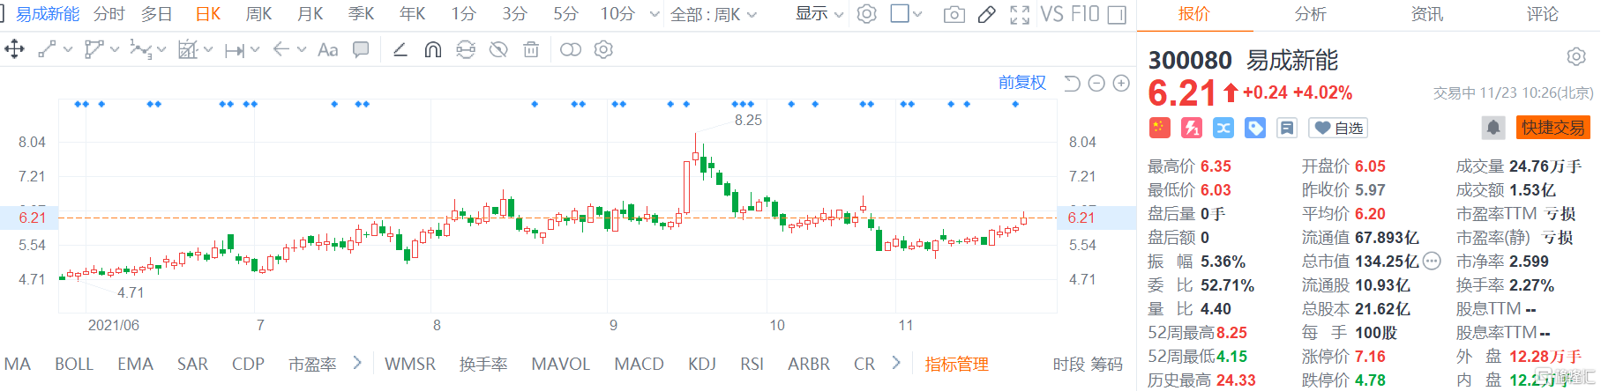Expand polygon shape tool options arrow
The image size is (1601, 391).
tap(115, 50)
